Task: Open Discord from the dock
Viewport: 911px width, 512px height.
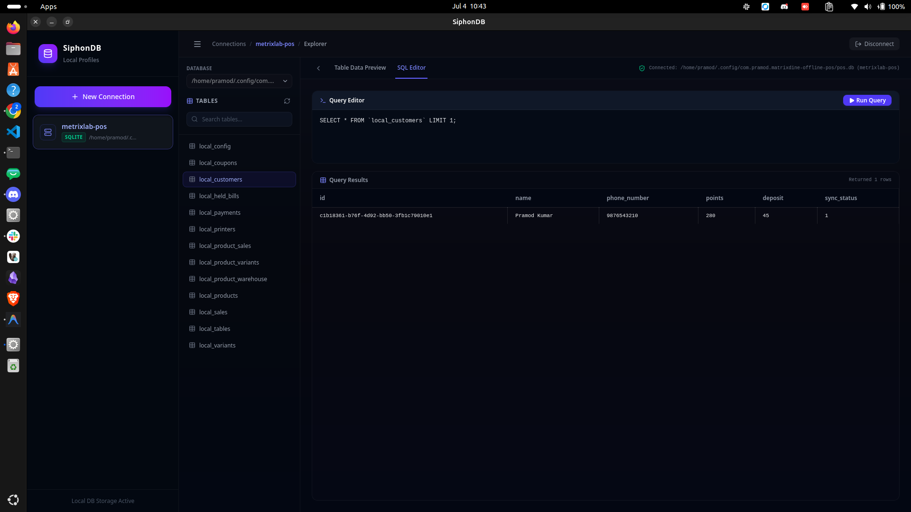Action: (x=13, y=194)
